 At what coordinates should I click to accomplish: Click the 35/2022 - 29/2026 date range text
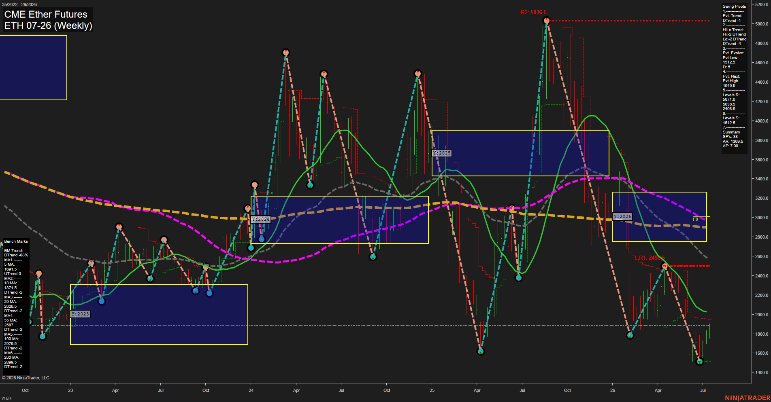pos(19,4)
